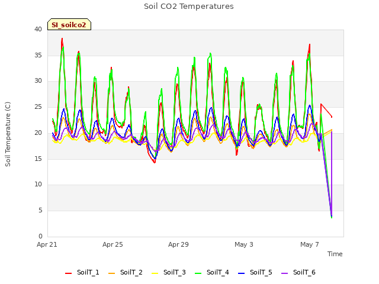Click the green SoilT_4 legend swatch
The image size is (379, 284).
point(198,273)
